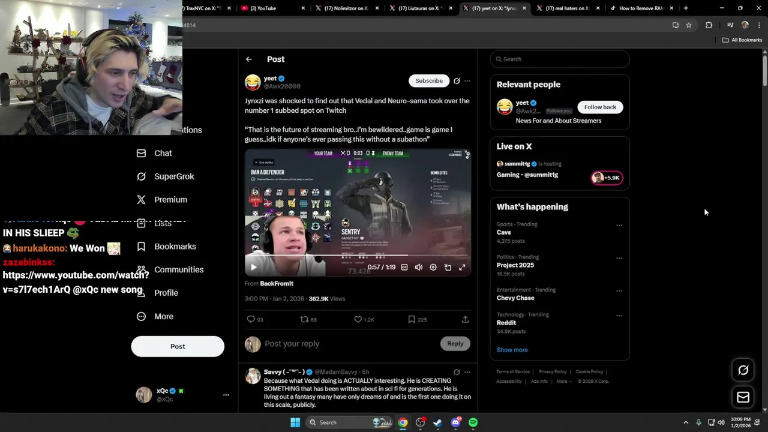Open Communities in sidebar

tap(170, 270)
